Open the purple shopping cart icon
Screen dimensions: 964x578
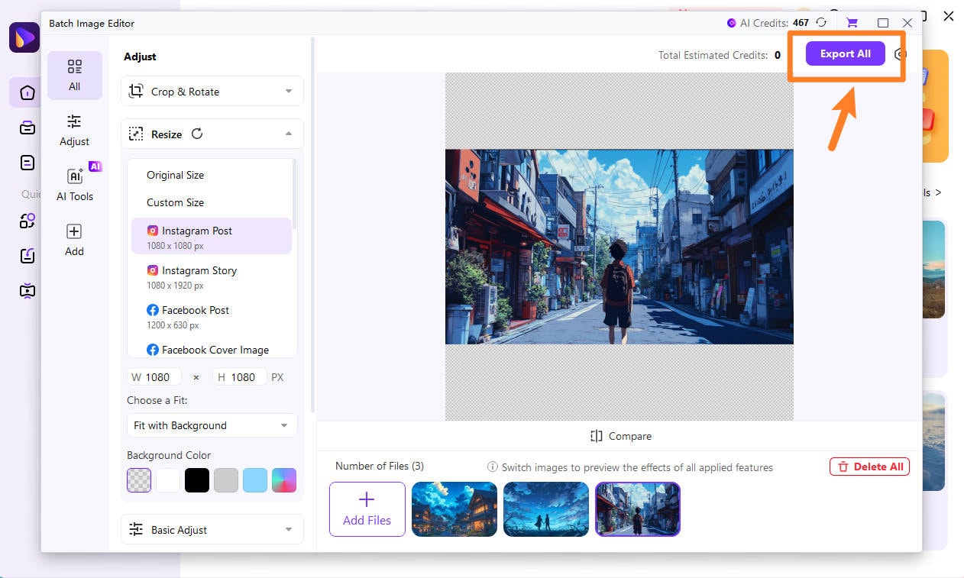(852, 23)
